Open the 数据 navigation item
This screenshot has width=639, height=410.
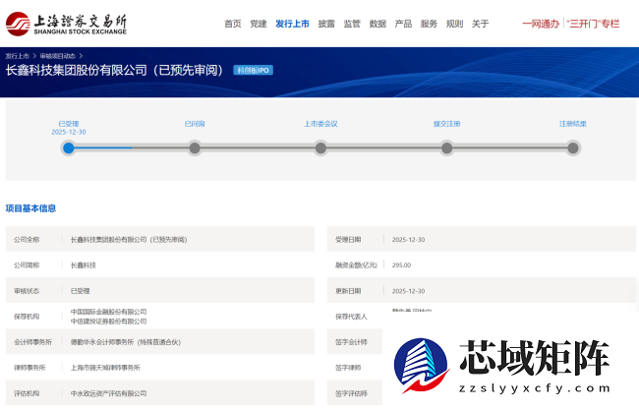(x=378, y=24)
